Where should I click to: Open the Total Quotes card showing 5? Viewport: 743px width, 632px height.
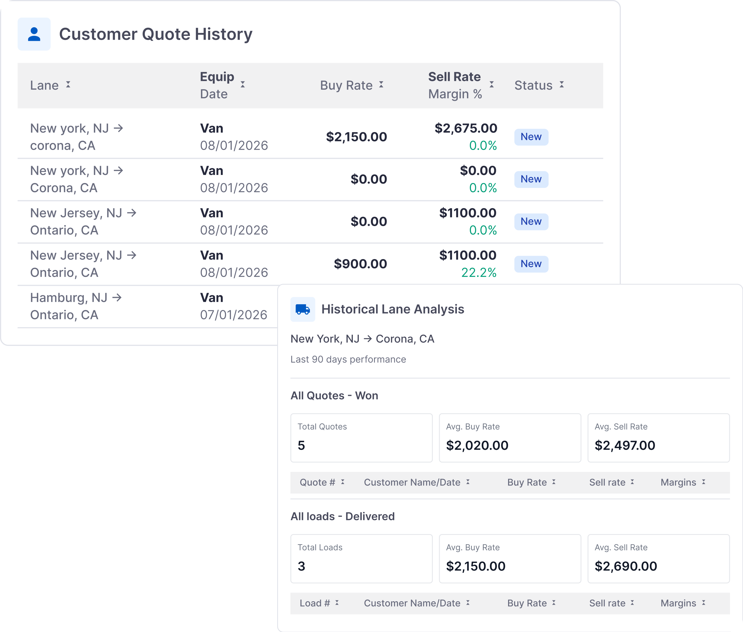coord(361,438)
